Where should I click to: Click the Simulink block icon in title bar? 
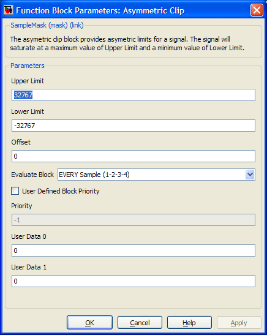tap(9, 10)
